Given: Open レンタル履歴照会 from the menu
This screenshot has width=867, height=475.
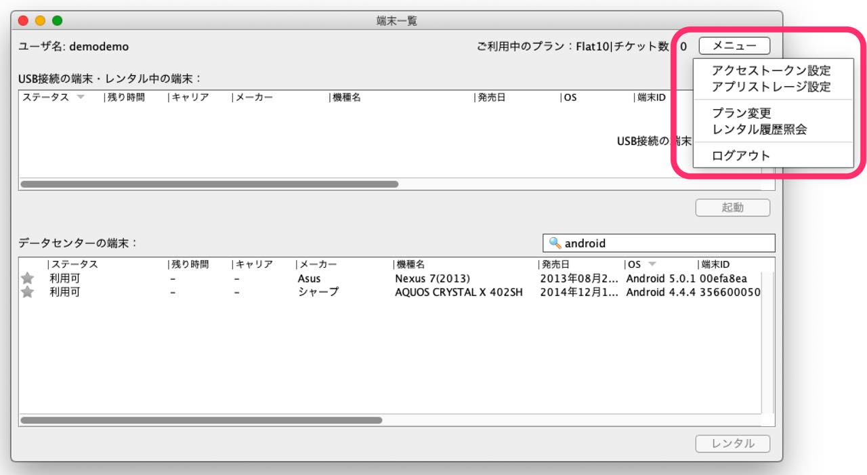Looking at the screenshot, I should (759, 129).
